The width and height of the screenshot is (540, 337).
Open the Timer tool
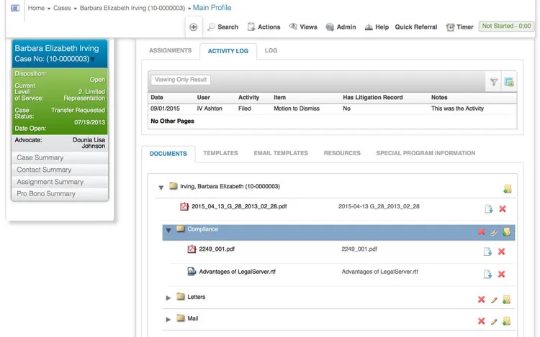click(459, 27)
